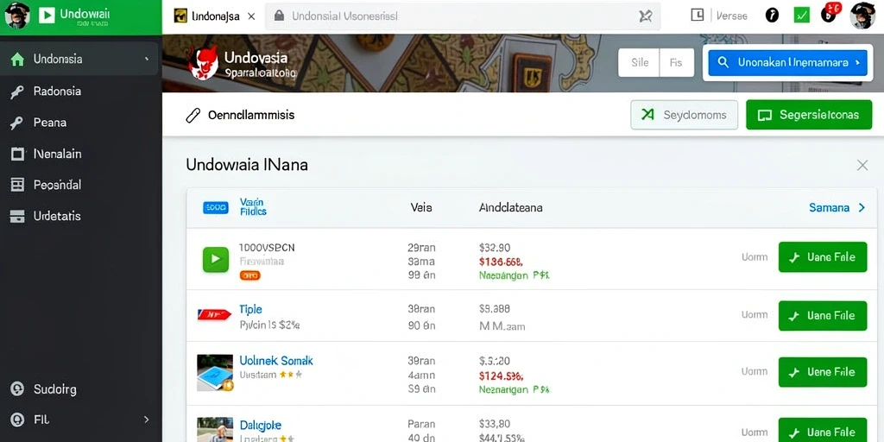Open the Undonasia home sidebar item
This screenshot has height=442, width=884.
[79, 59]
